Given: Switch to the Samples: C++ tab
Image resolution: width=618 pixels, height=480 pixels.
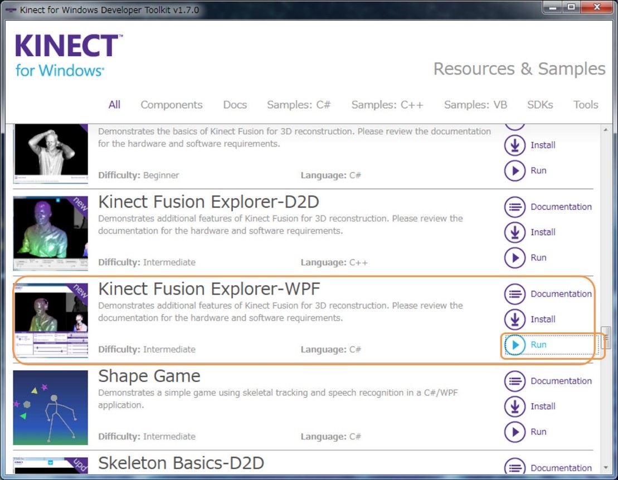Looking at the screenshot, I should coord(387,105).
